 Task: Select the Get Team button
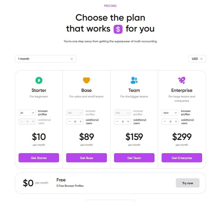click(134, 158)
